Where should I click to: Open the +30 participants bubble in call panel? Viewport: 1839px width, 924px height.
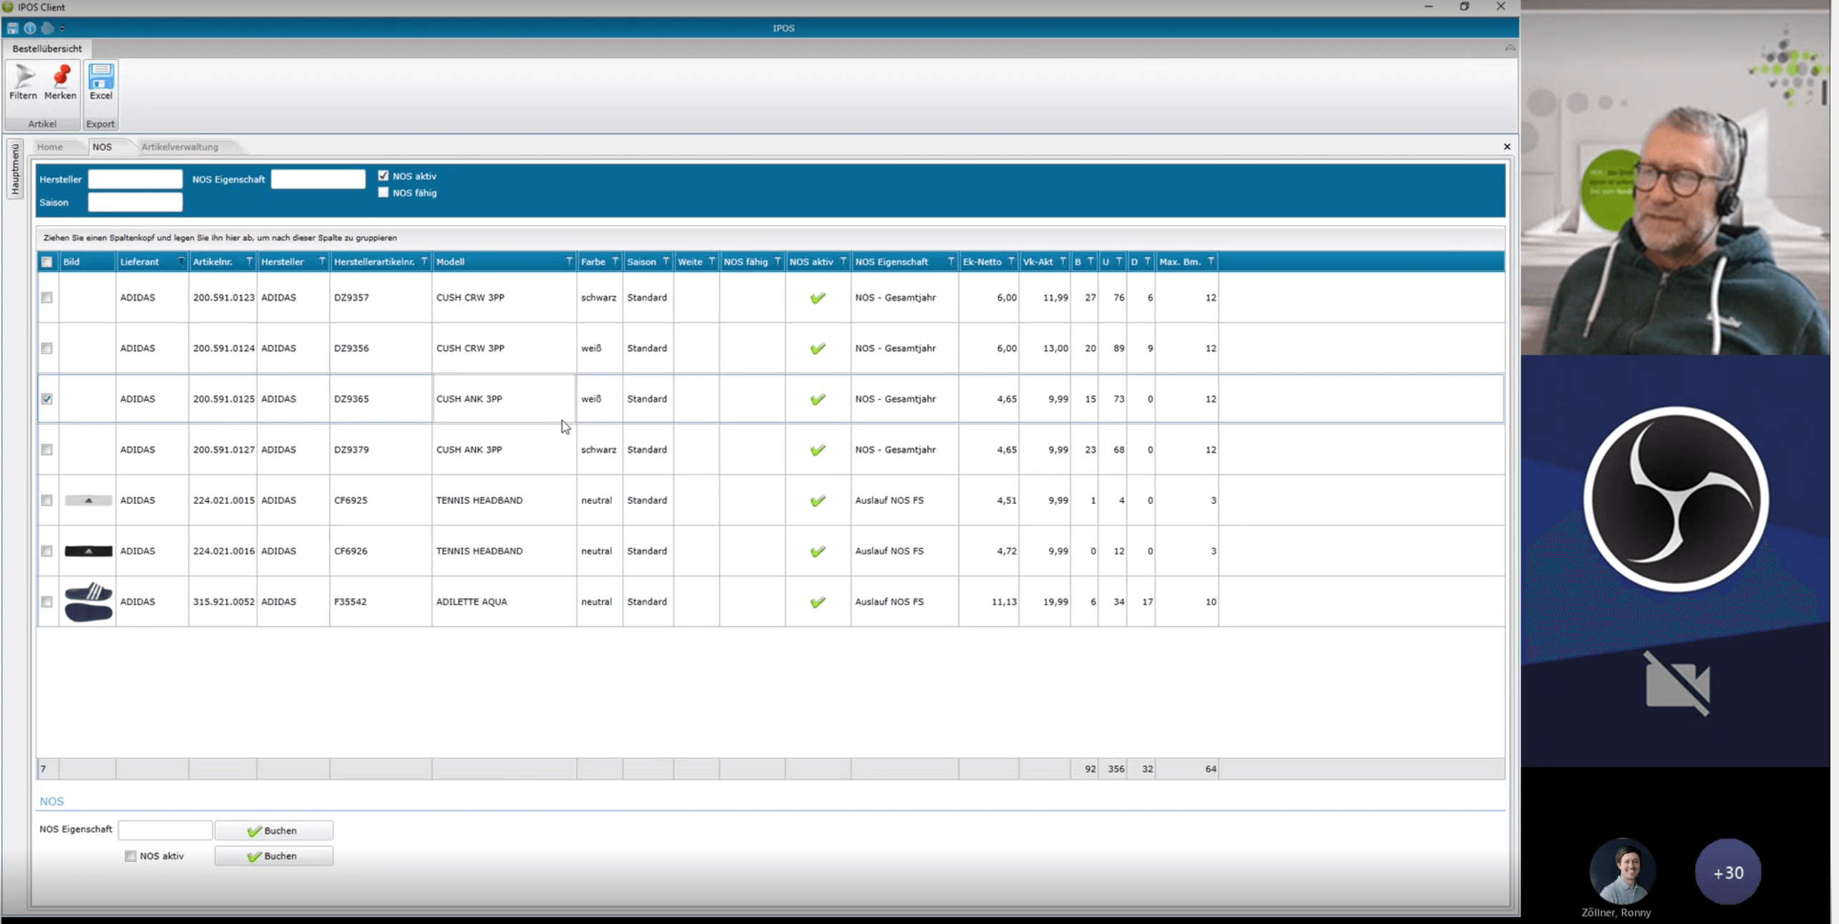coord(1728,872)
